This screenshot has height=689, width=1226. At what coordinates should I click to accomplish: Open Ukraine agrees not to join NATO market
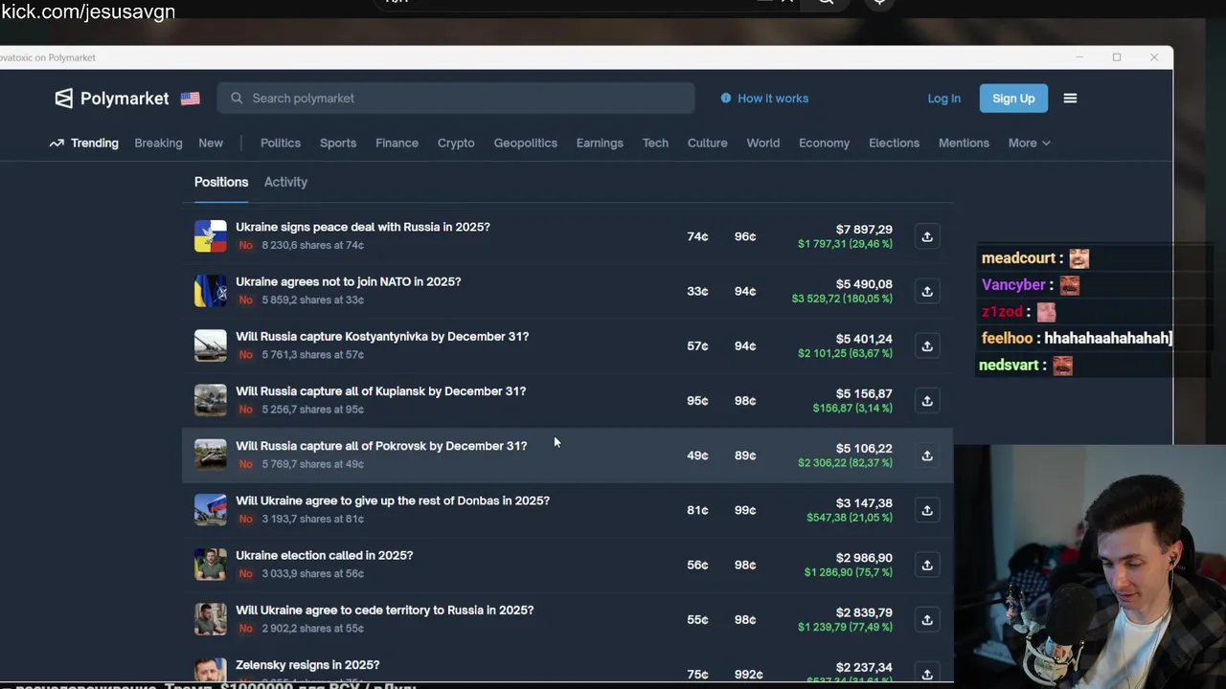[349, 282]
